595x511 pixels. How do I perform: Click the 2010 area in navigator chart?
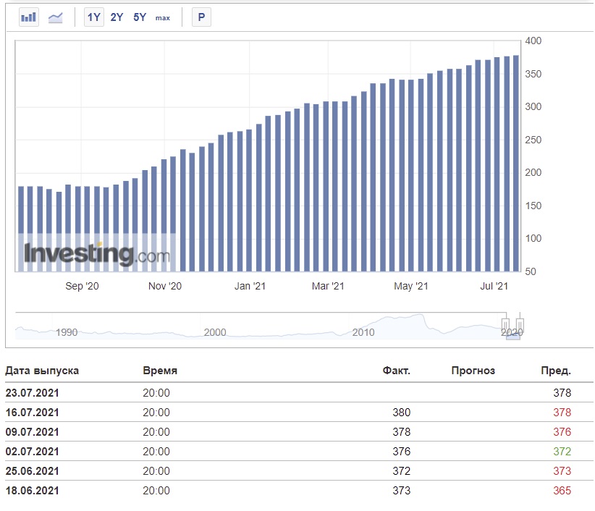pos(363,332)
